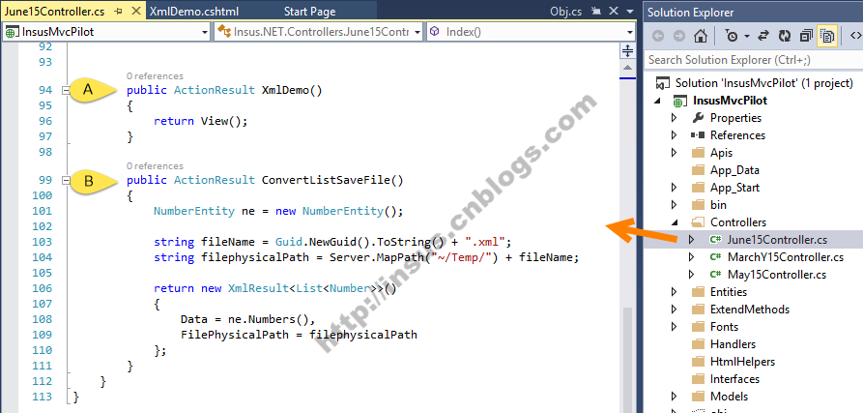Expand the bin folder
The image size is (863, 413).
tap(675, 205)
